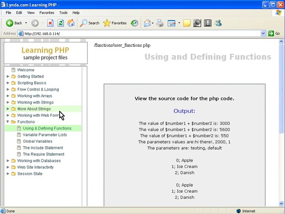Open the Back button history dropdown

pyautogui.click(x=26, y=23)
